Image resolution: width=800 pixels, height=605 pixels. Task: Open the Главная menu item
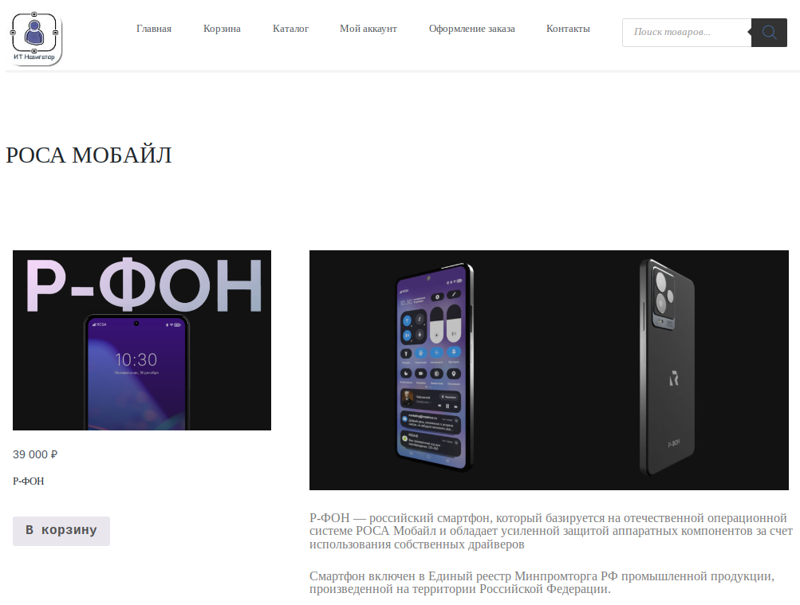point(154,29)
